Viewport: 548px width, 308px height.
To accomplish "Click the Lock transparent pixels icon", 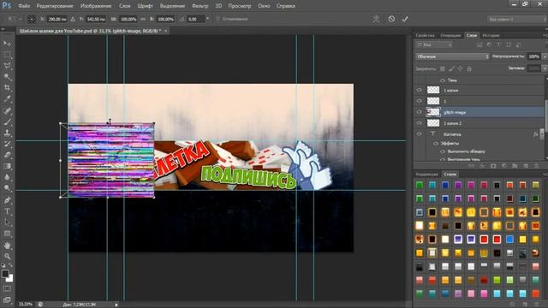I will 443,68.
